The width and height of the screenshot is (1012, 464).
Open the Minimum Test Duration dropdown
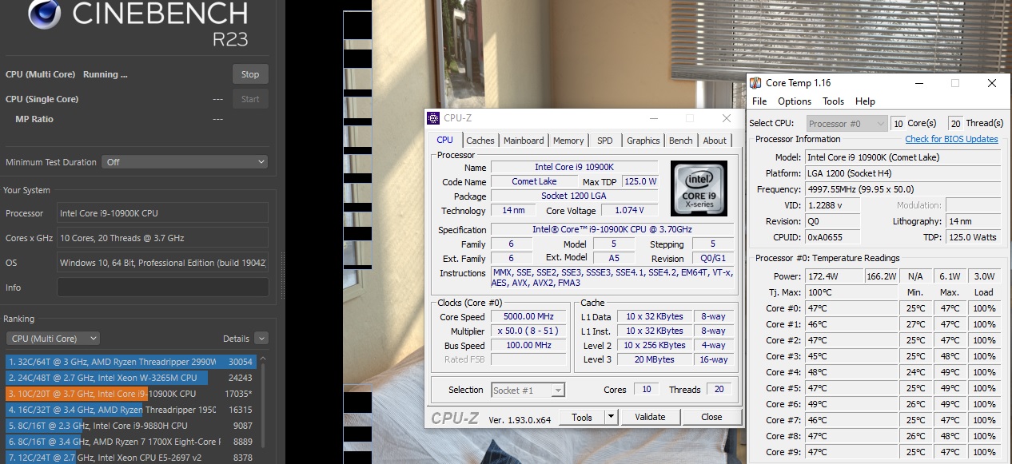[185, 162]
